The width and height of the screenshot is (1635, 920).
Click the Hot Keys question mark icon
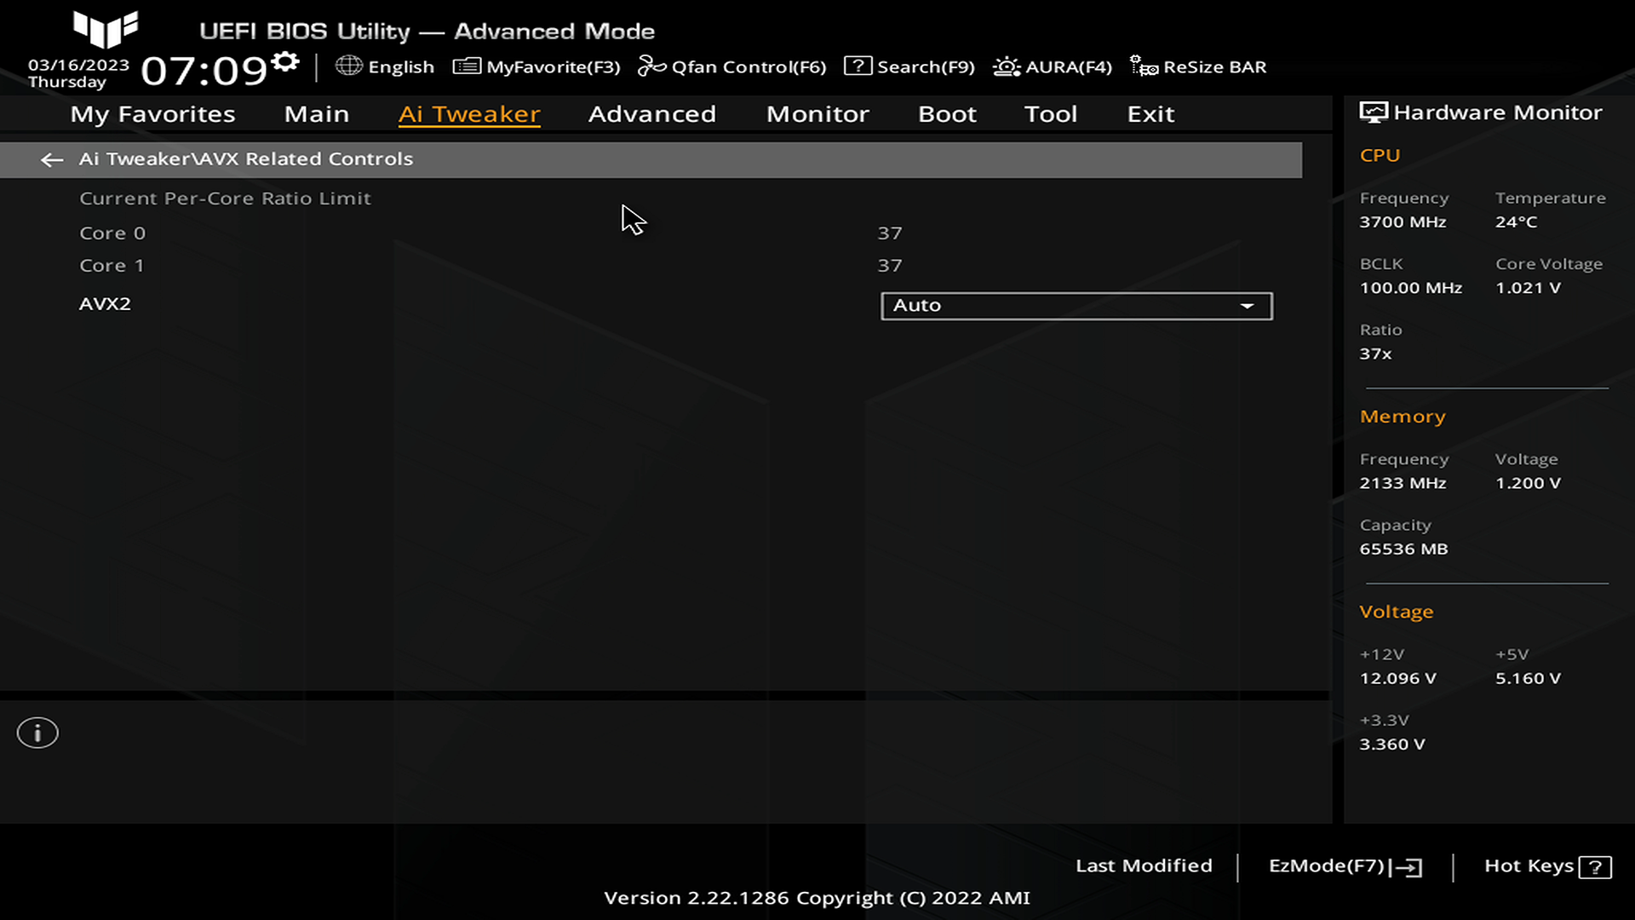point(1594,867)
